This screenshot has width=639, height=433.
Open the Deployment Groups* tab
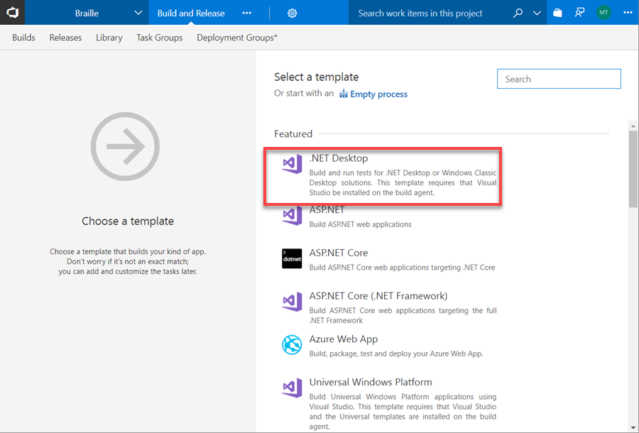coord(236,38)
